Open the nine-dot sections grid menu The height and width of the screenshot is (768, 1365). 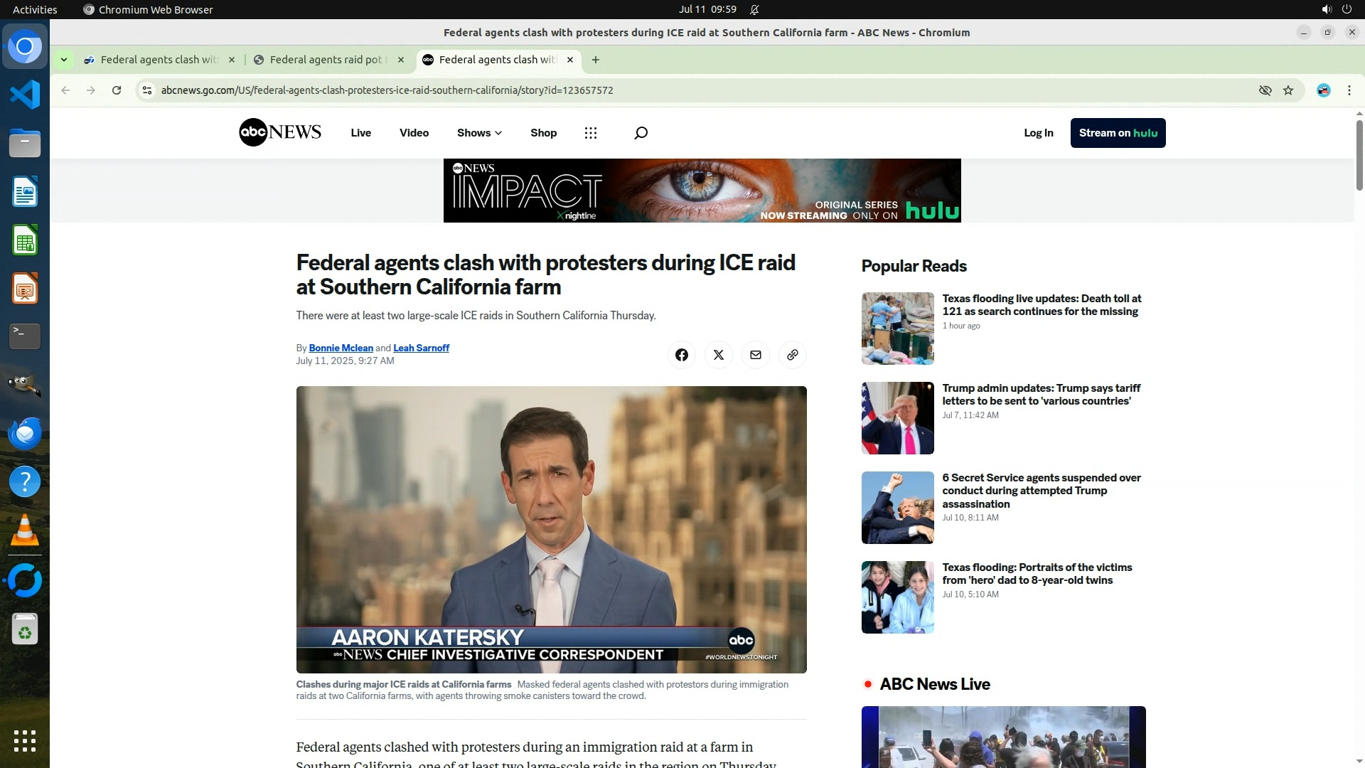[590, 133]
